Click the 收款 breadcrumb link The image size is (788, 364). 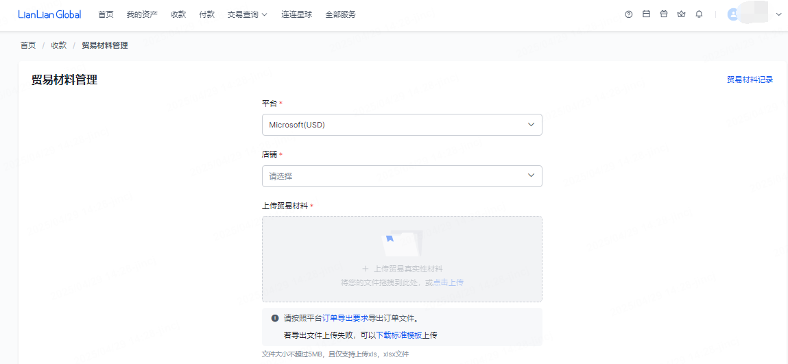pos(59,45)
